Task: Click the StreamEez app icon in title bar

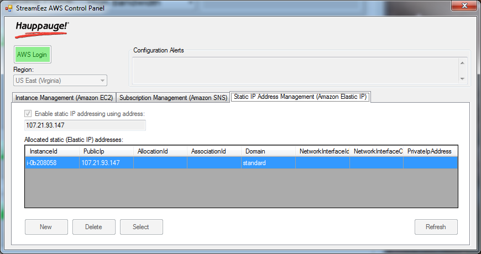Action: [x=8, y=8]
